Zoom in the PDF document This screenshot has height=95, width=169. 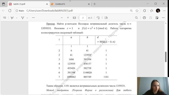pyautogui.click(x=68, y=18)
